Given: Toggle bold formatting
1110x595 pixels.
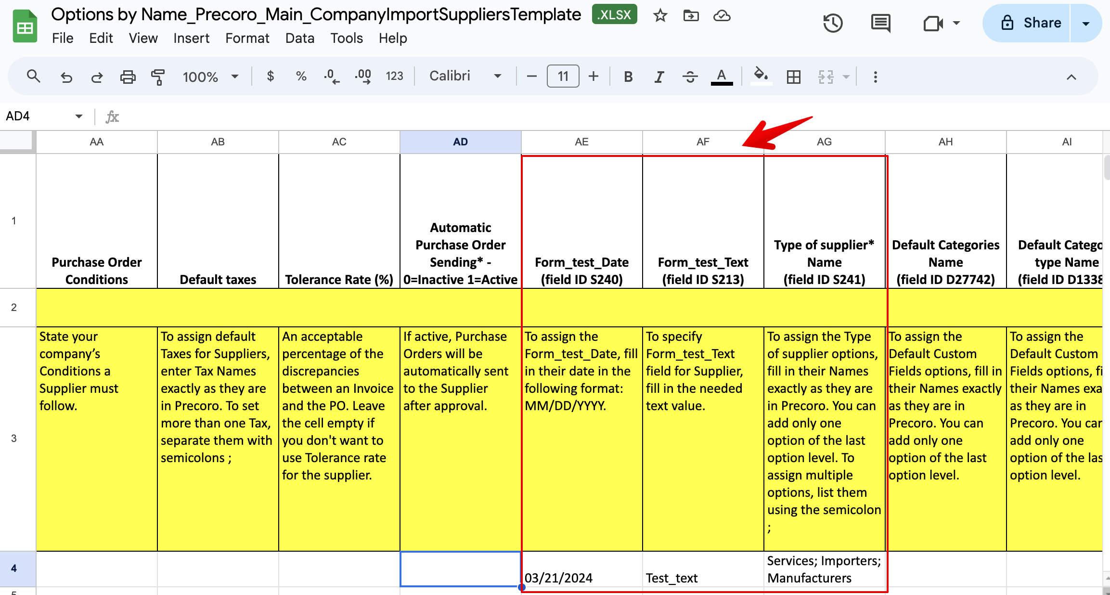Looking at the screenshot, I should [628, 77].
